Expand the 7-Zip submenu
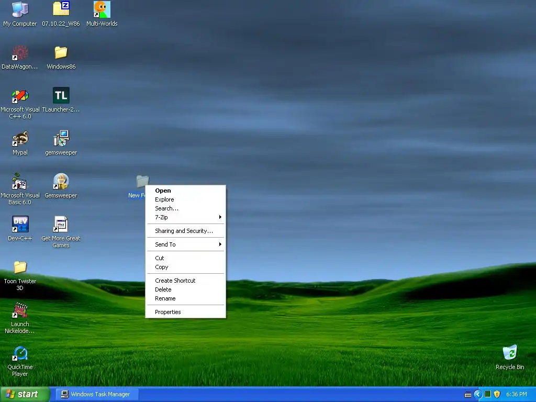This screenshot has height=402, width=536. [186, 217]
